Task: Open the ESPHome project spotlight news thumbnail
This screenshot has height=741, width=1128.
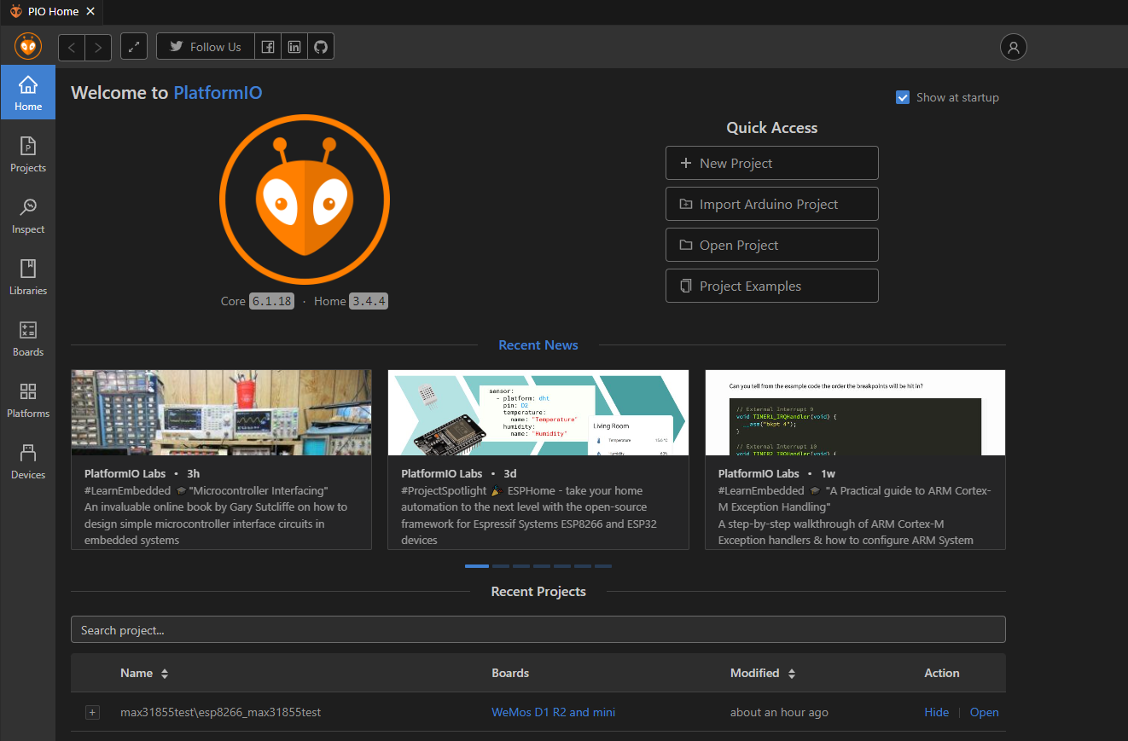Action: [x=538, y=412]
